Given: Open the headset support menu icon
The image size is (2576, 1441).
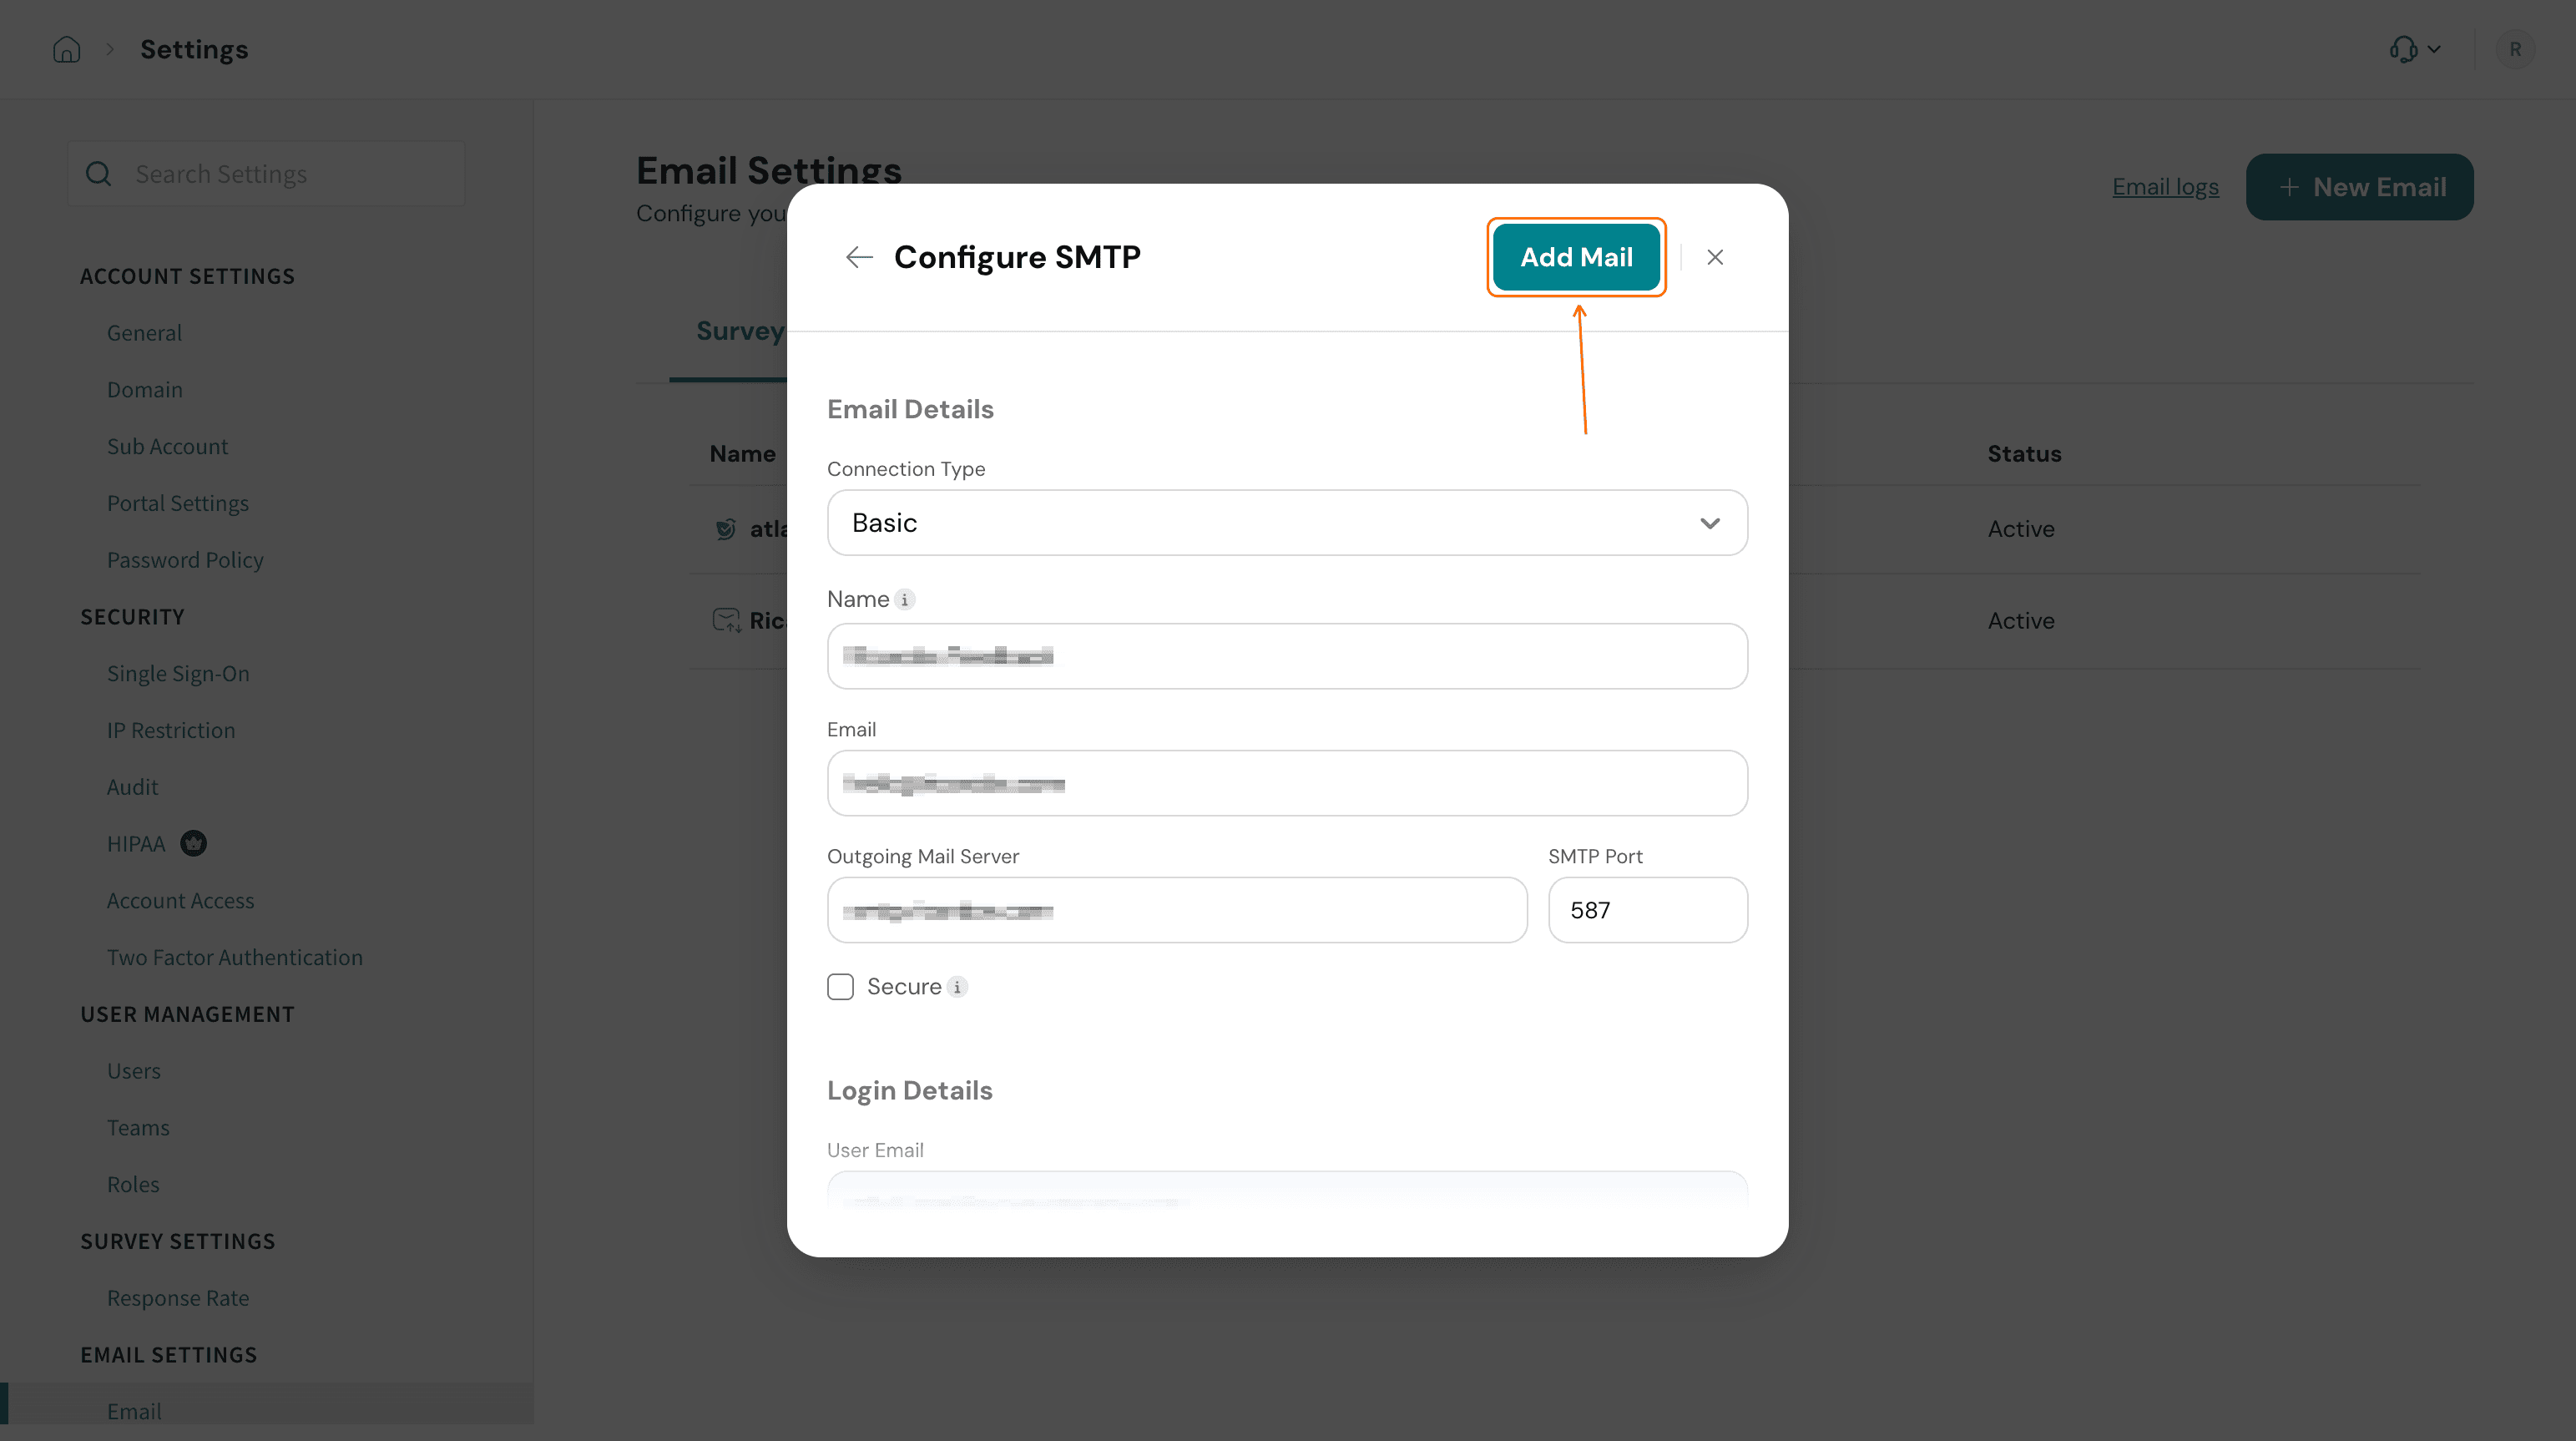Looking at the screenshot, I should point(2403,49).
